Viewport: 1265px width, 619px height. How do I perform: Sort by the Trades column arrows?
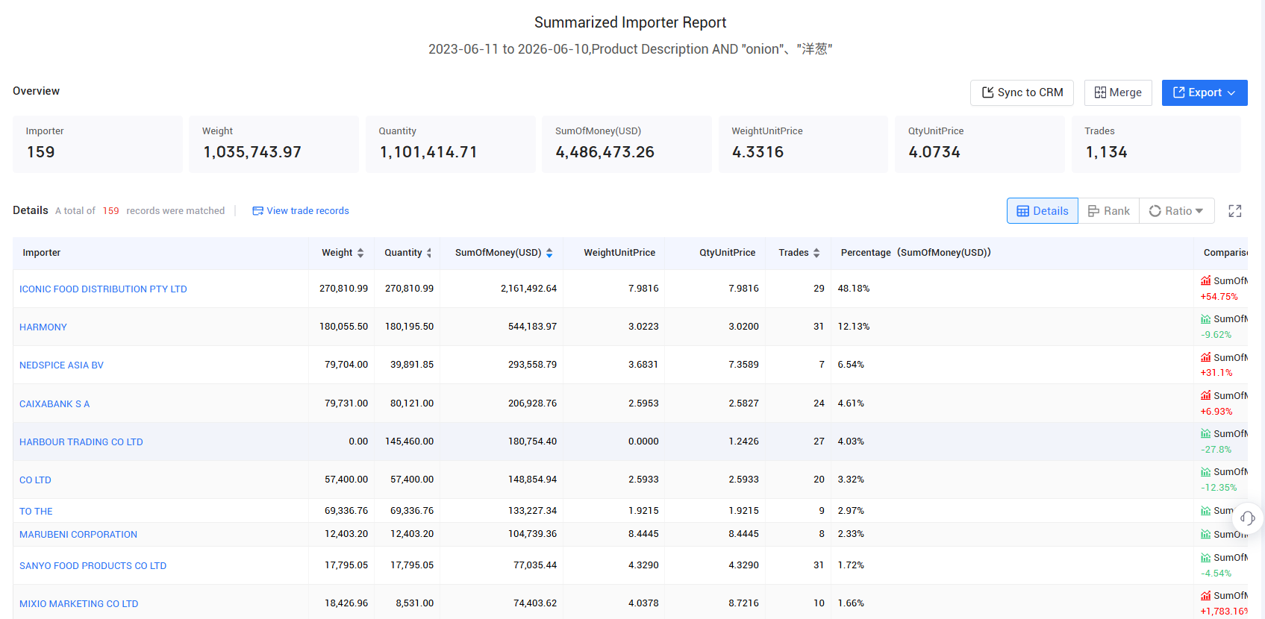click(x=816, y=253)
